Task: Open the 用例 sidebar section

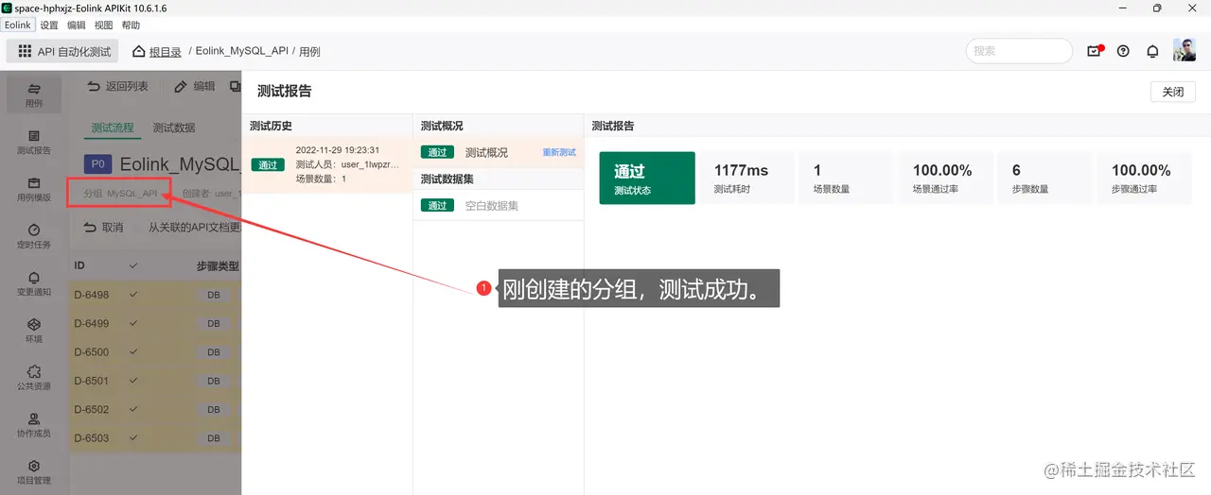Action: (34, 94)
